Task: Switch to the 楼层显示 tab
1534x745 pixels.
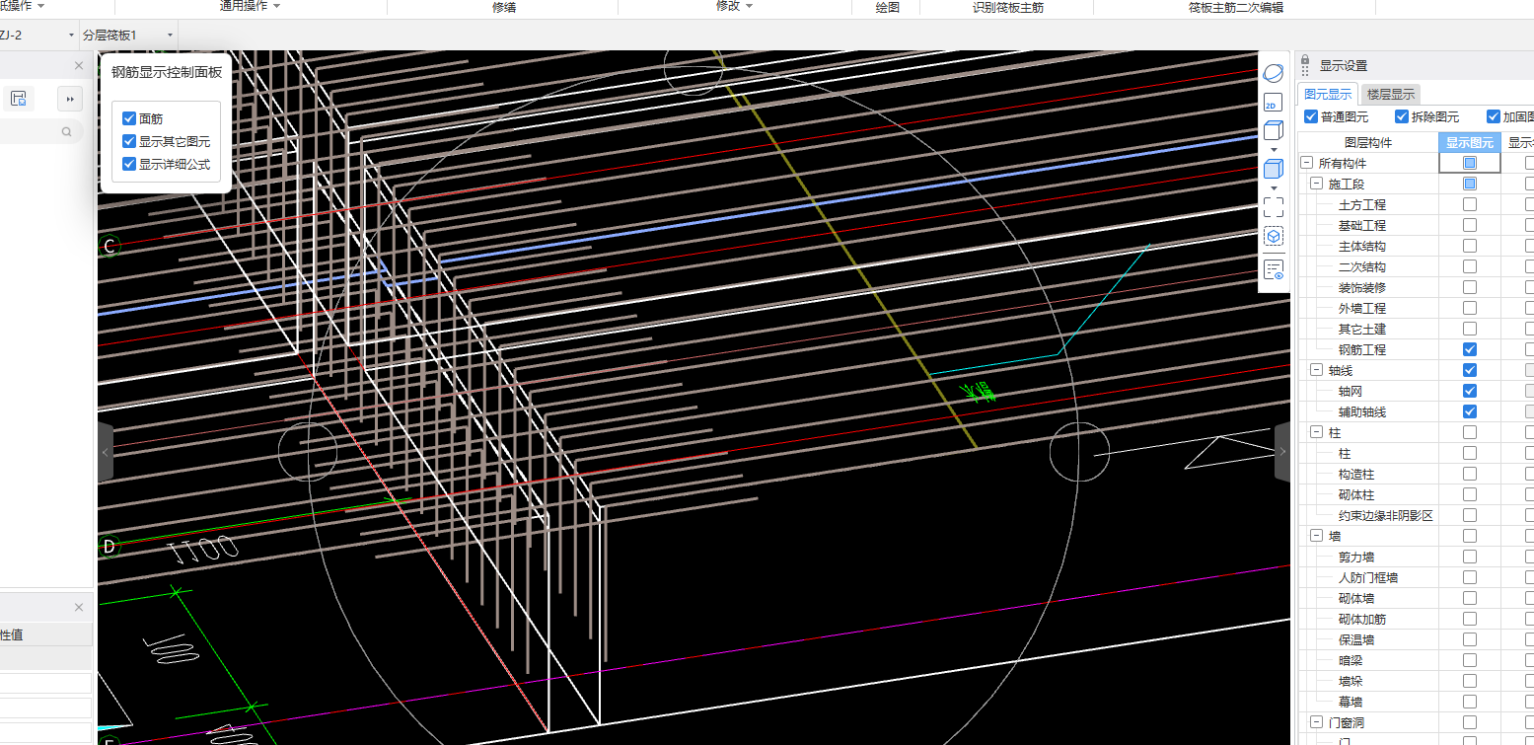Action: pyautogui.click(x=1391, y=95)
